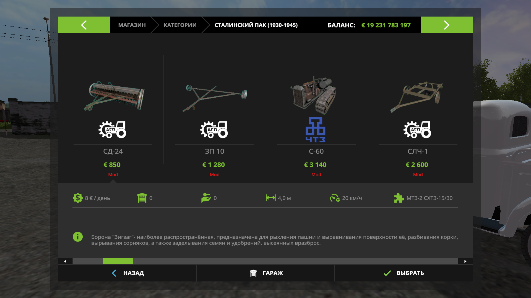Image resolution: width=531 pixels, height=298 pixels.
Task: Click the garage owned-count icon
Action: 142,198
